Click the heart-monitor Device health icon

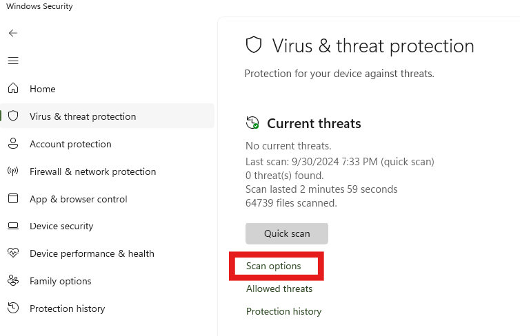click(13, 253)
